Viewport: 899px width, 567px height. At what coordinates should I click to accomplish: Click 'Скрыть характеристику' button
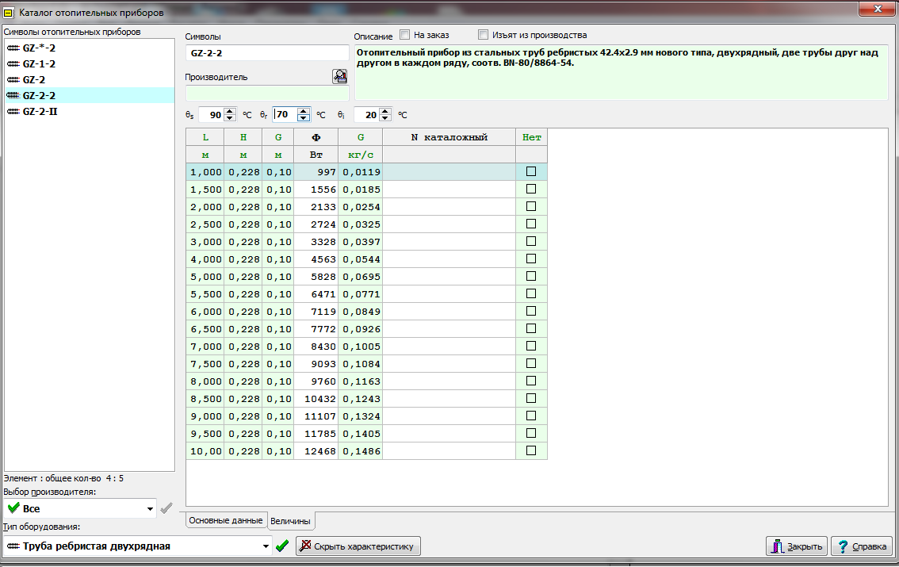click(358, 546)
